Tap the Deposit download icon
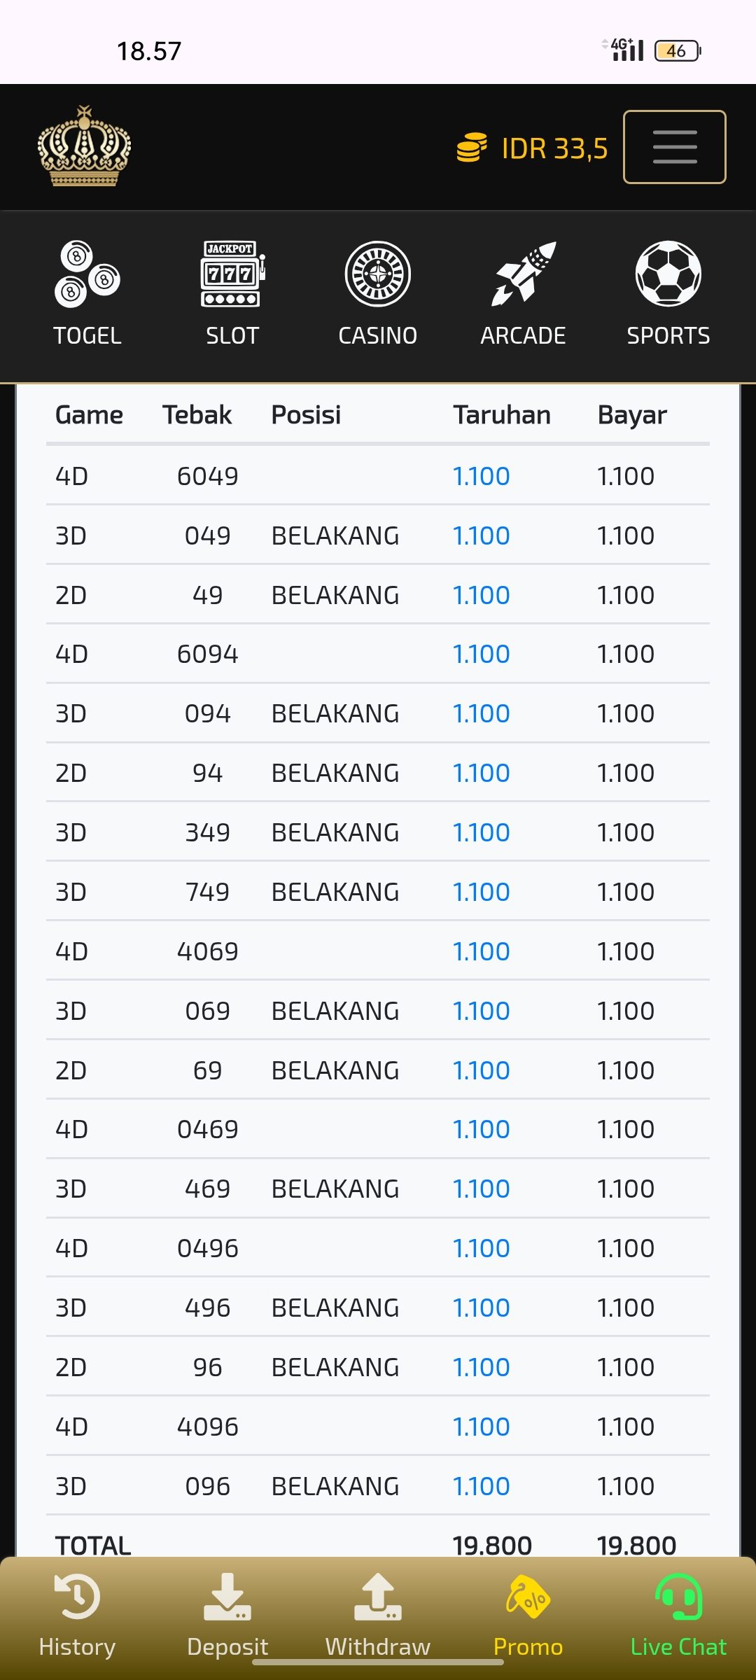 point(227,1597)
